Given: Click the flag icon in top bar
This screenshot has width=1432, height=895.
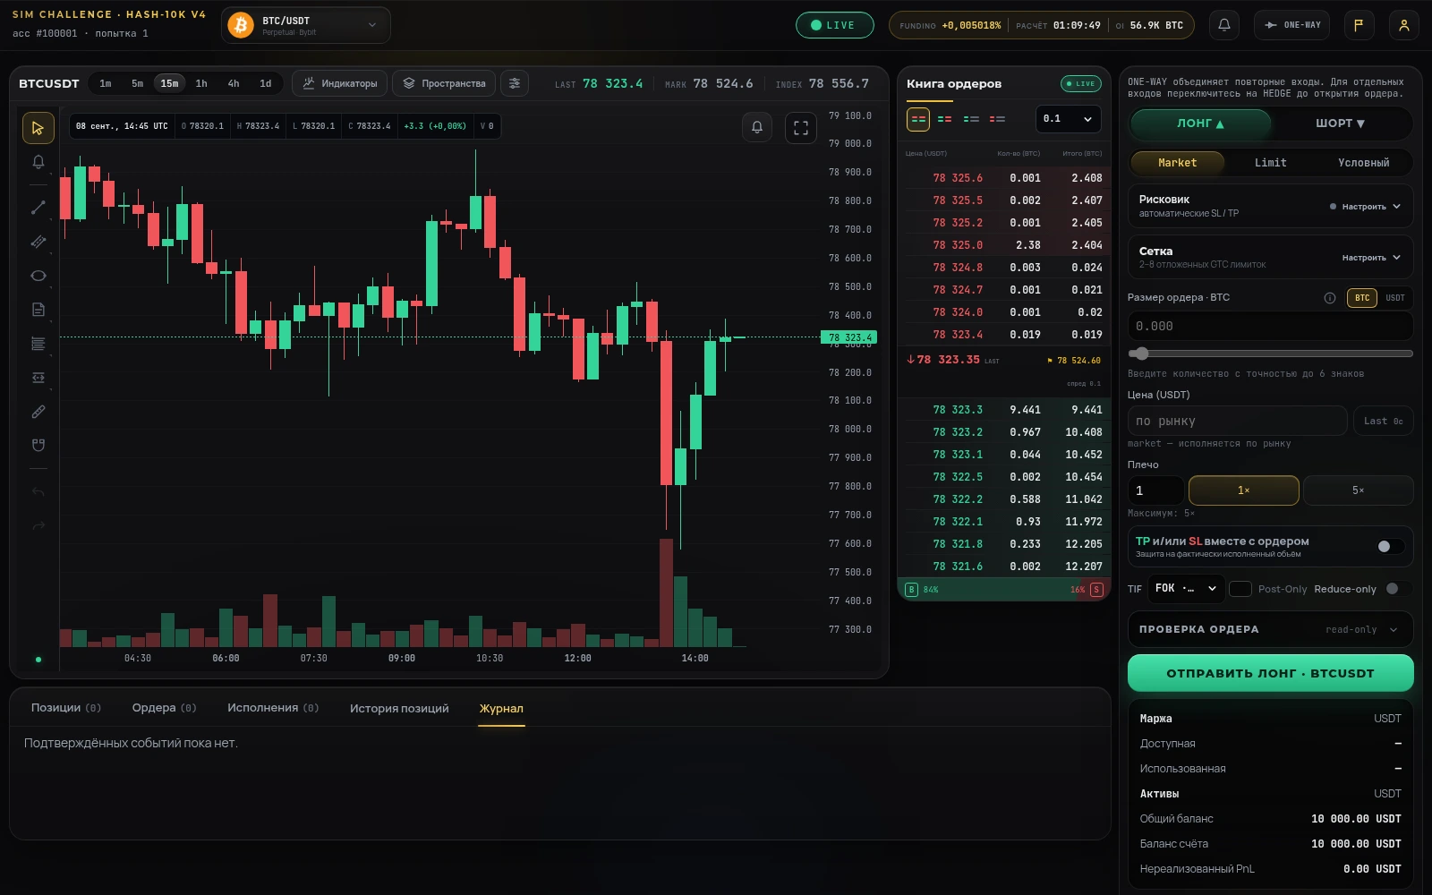Looking at the screenshot, I should pyautogui.click(x=1359, y=25).
